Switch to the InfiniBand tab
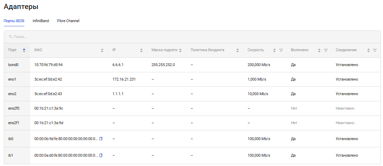The height and width of the screenshot is (166, 383). point(41,21)
